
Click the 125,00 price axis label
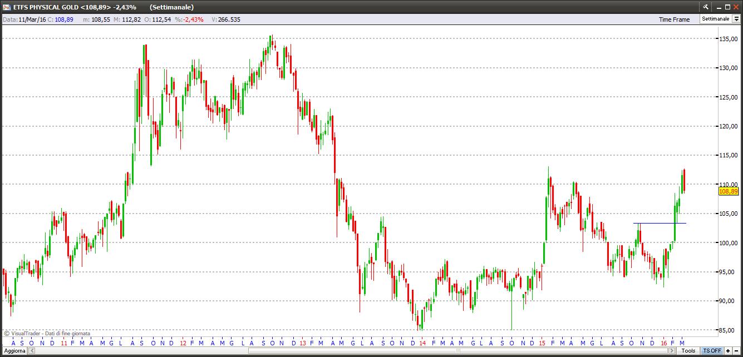point(729,97)
